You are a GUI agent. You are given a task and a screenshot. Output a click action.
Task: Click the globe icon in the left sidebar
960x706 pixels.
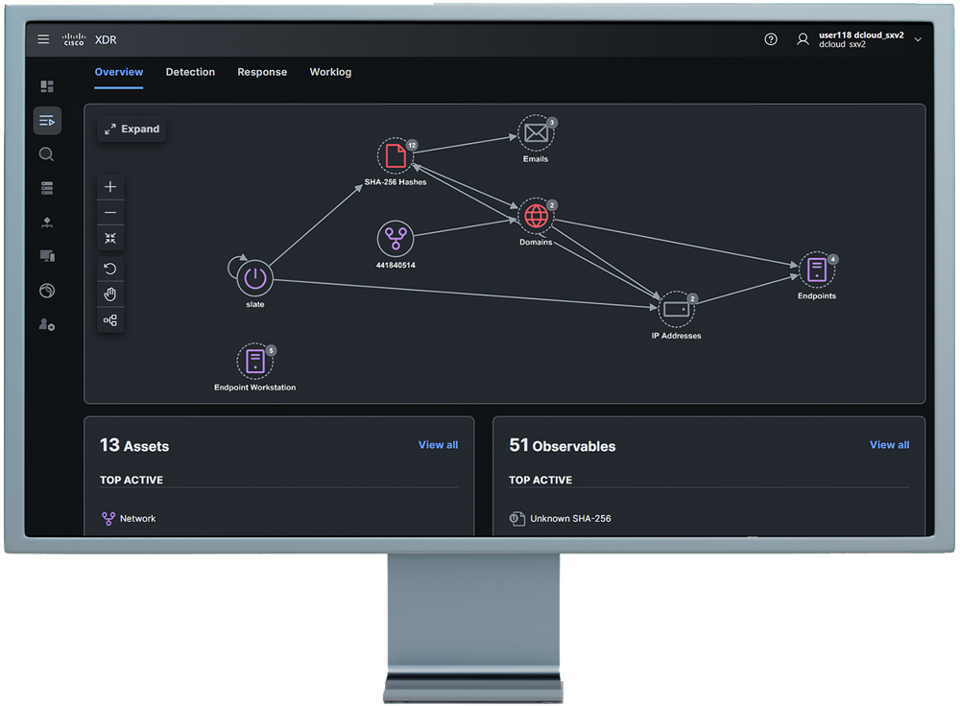(45, 291)
